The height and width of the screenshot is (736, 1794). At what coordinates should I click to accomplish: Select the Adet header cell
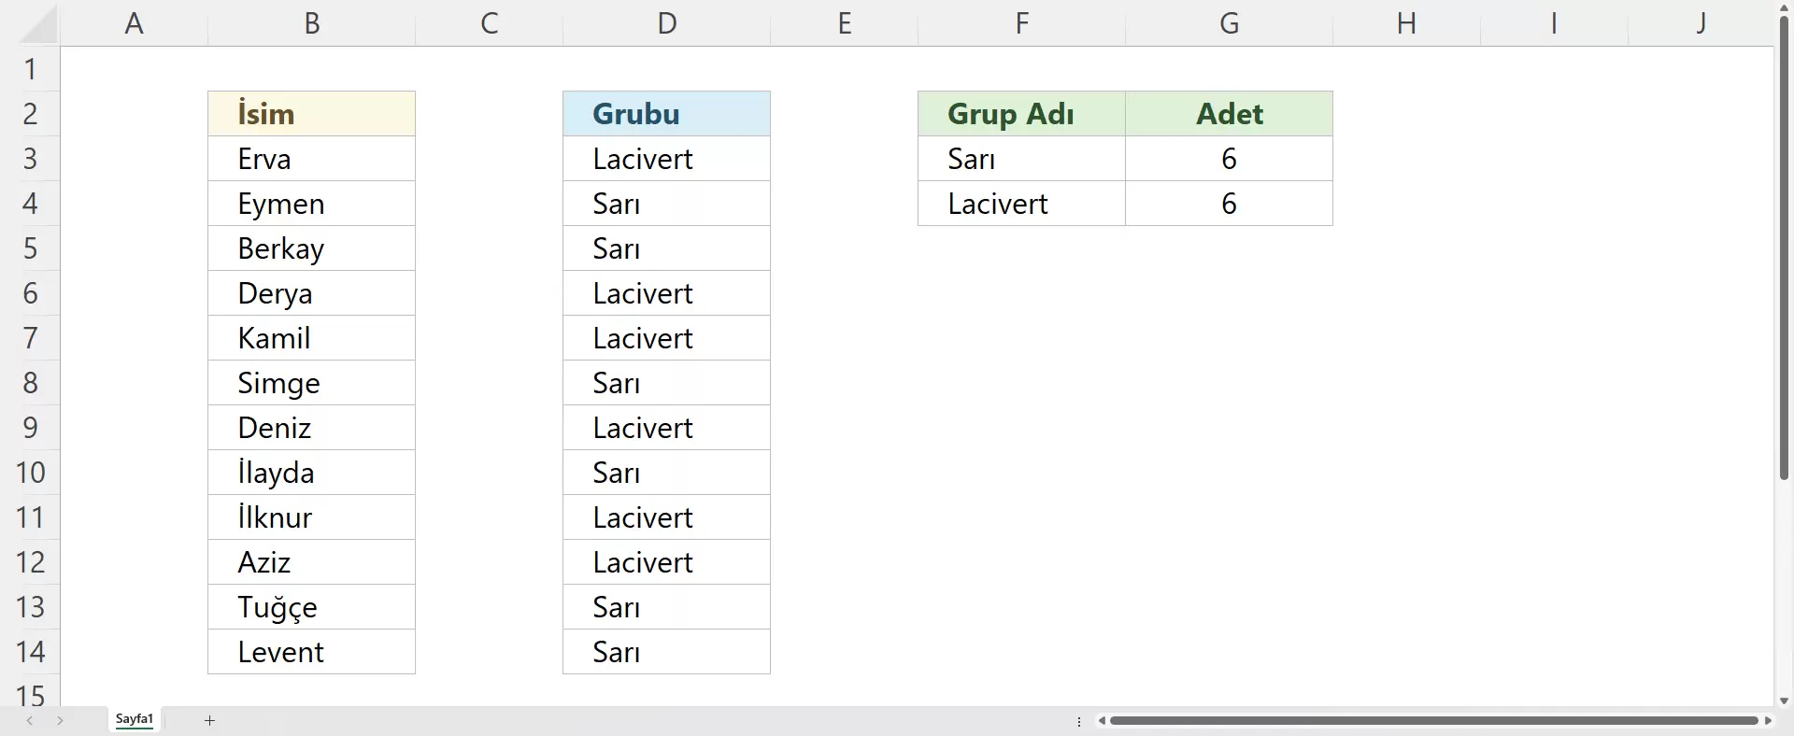1229,114
